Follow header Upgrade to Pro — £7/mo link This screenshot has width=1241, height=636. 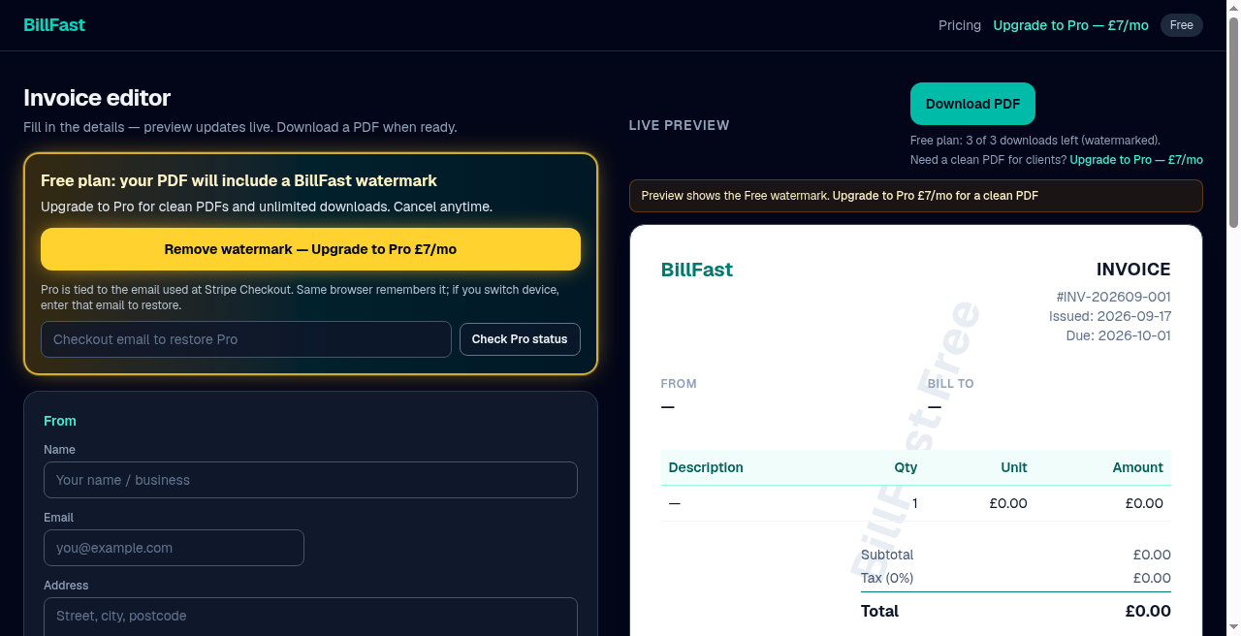[x=1070, y=25]
